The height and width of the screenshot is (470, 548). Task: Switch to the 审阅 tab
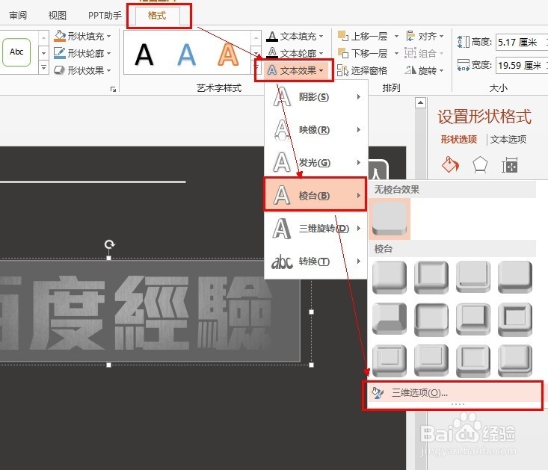pyautogui.click(x=18, y=16)
